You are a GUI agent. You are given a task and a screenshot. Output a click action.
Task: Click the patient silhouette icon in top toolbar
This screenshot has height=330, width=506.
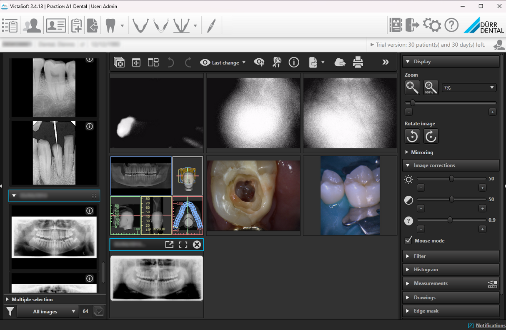32,25
